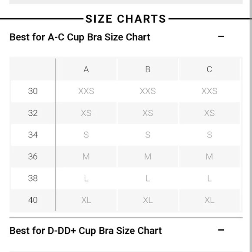Image resolution: width=252 pixels, height=252 pixels.
Task: Collapse the D-DD+ Cup Bra Size Chart section
Action: coord(221,230)
